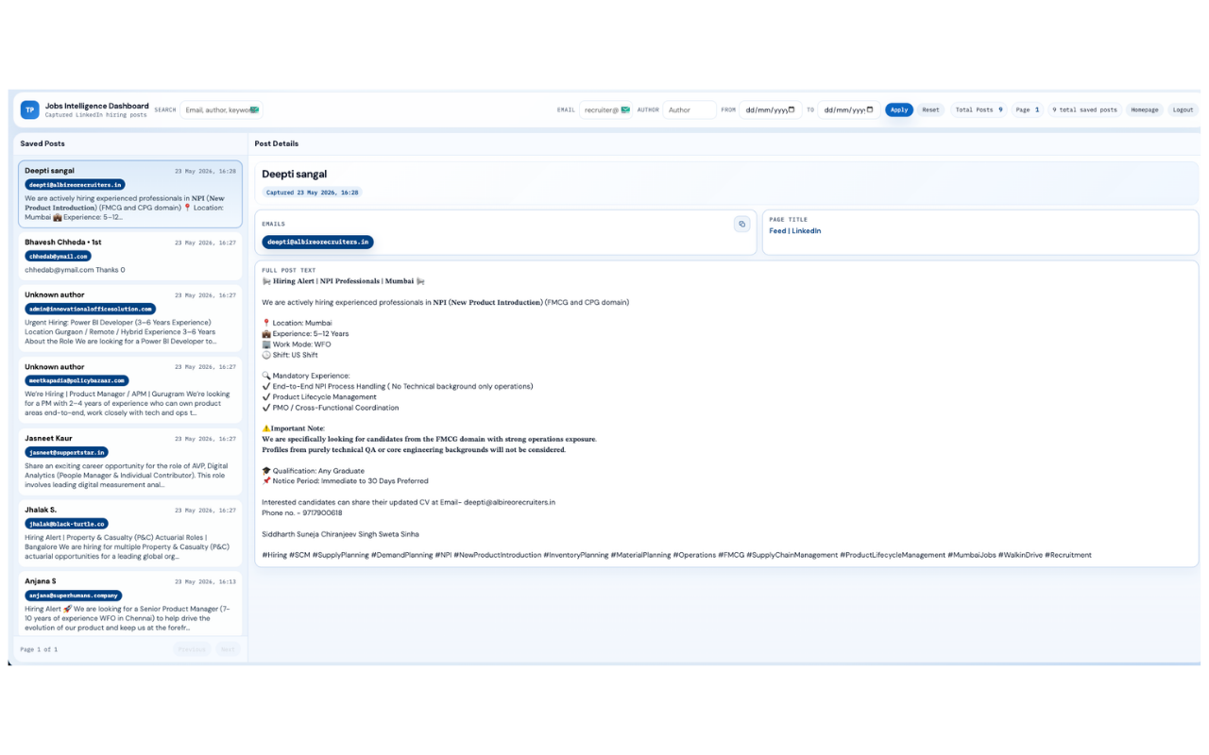Focus the Email filter input
The image size is (1209, 755).
click(x=605, y=109)
